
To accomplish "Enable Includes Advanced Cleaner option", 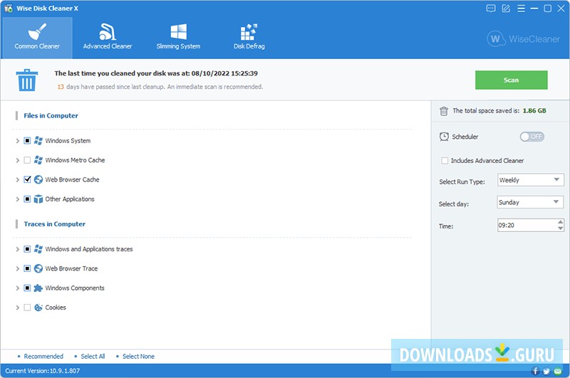I will (x=444, y=160).
